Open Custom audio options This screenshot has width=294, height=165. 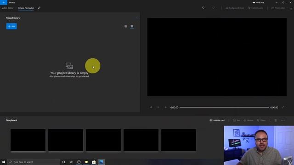255,8
